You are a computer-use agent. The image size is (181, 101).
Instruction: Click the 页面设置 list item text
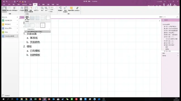point(32,34)
